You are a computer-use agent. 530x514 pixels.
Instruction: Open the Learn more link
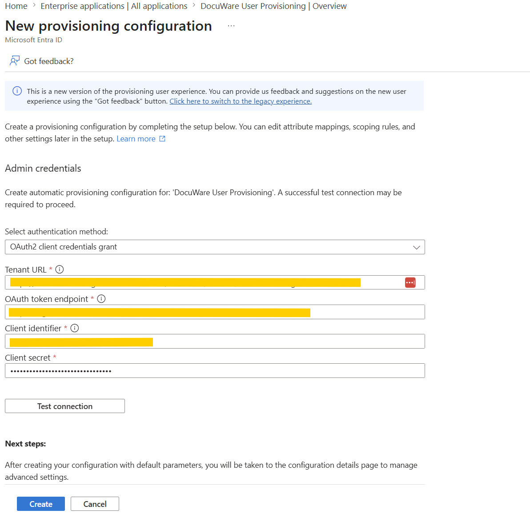136,139
